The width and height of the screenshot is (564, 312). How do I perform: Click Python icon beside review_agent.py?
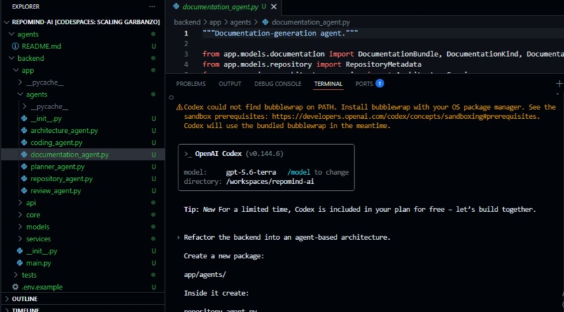24,191
